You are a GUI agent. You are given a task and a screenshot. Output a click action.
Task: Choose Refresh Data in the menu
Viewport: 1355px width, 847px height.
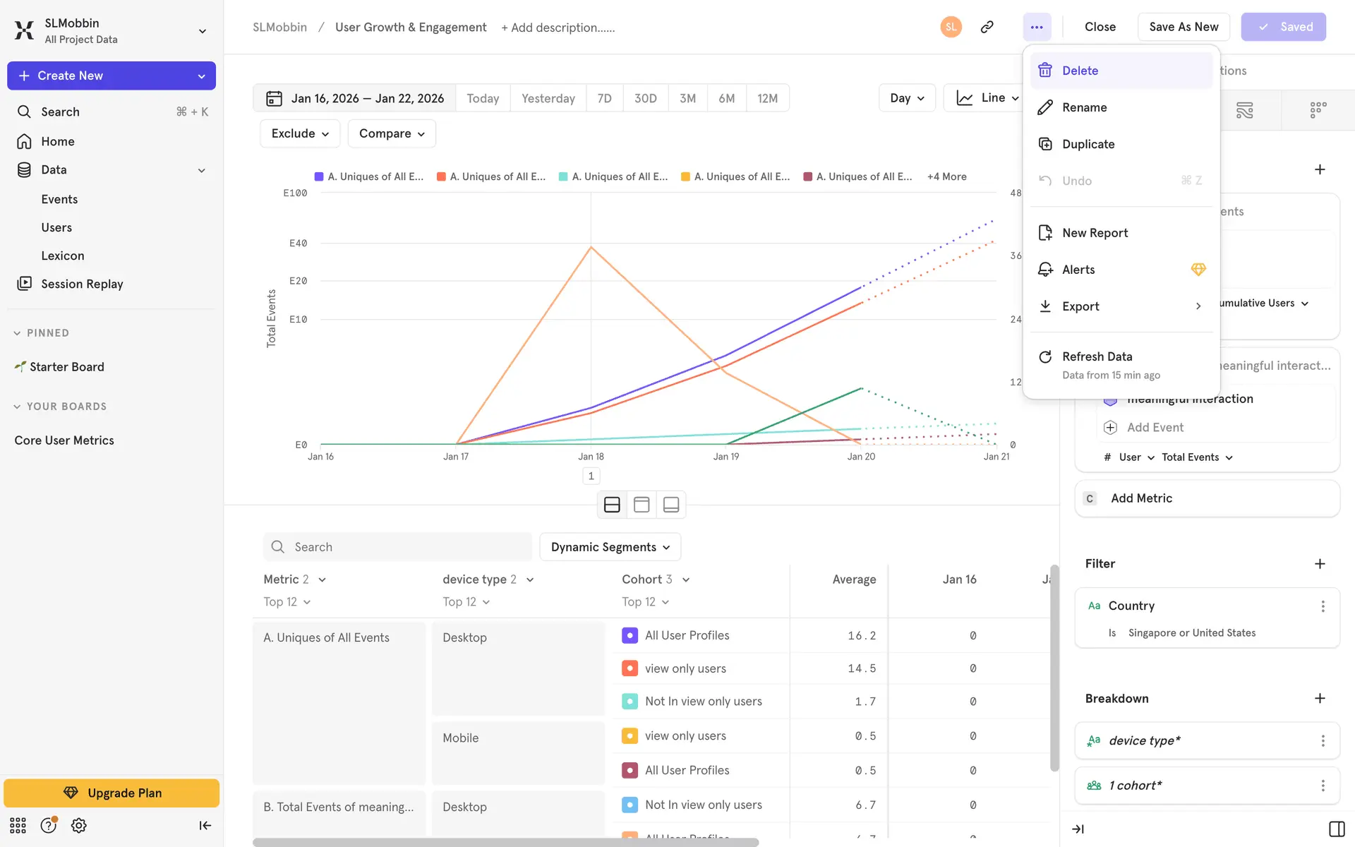pyautogui.click(x=1097, y=356)
